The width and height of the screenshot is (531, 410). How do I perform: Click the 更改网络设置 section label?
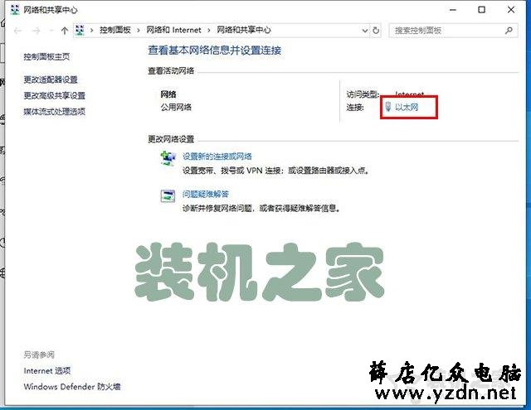point(171,139)
